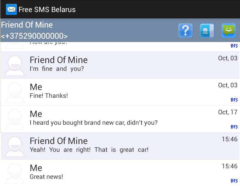Viewport: 240px width, 186px height.
Task: Open the contacts book icon
Action: [x=207, y=30]
